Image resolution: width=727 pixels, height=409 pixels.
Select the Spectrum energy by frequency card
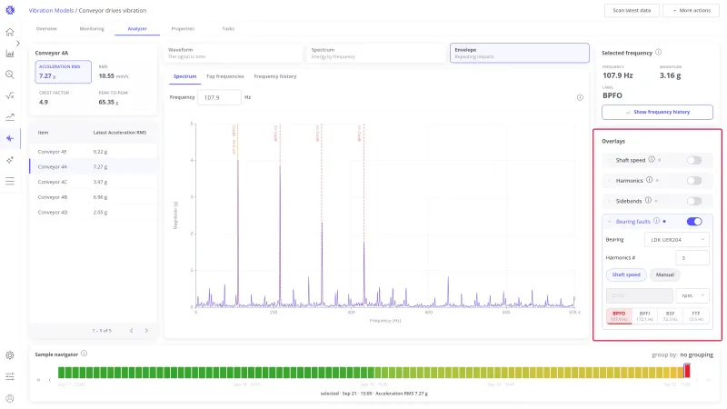pos(376,53)
